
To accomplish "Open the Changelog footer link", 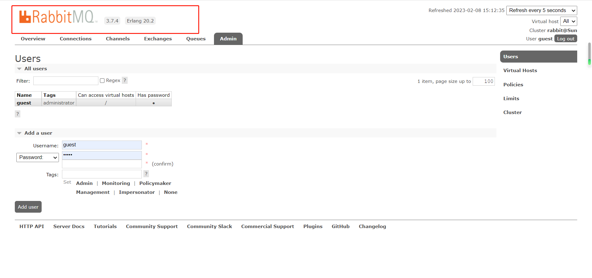I will coord(372,227).
